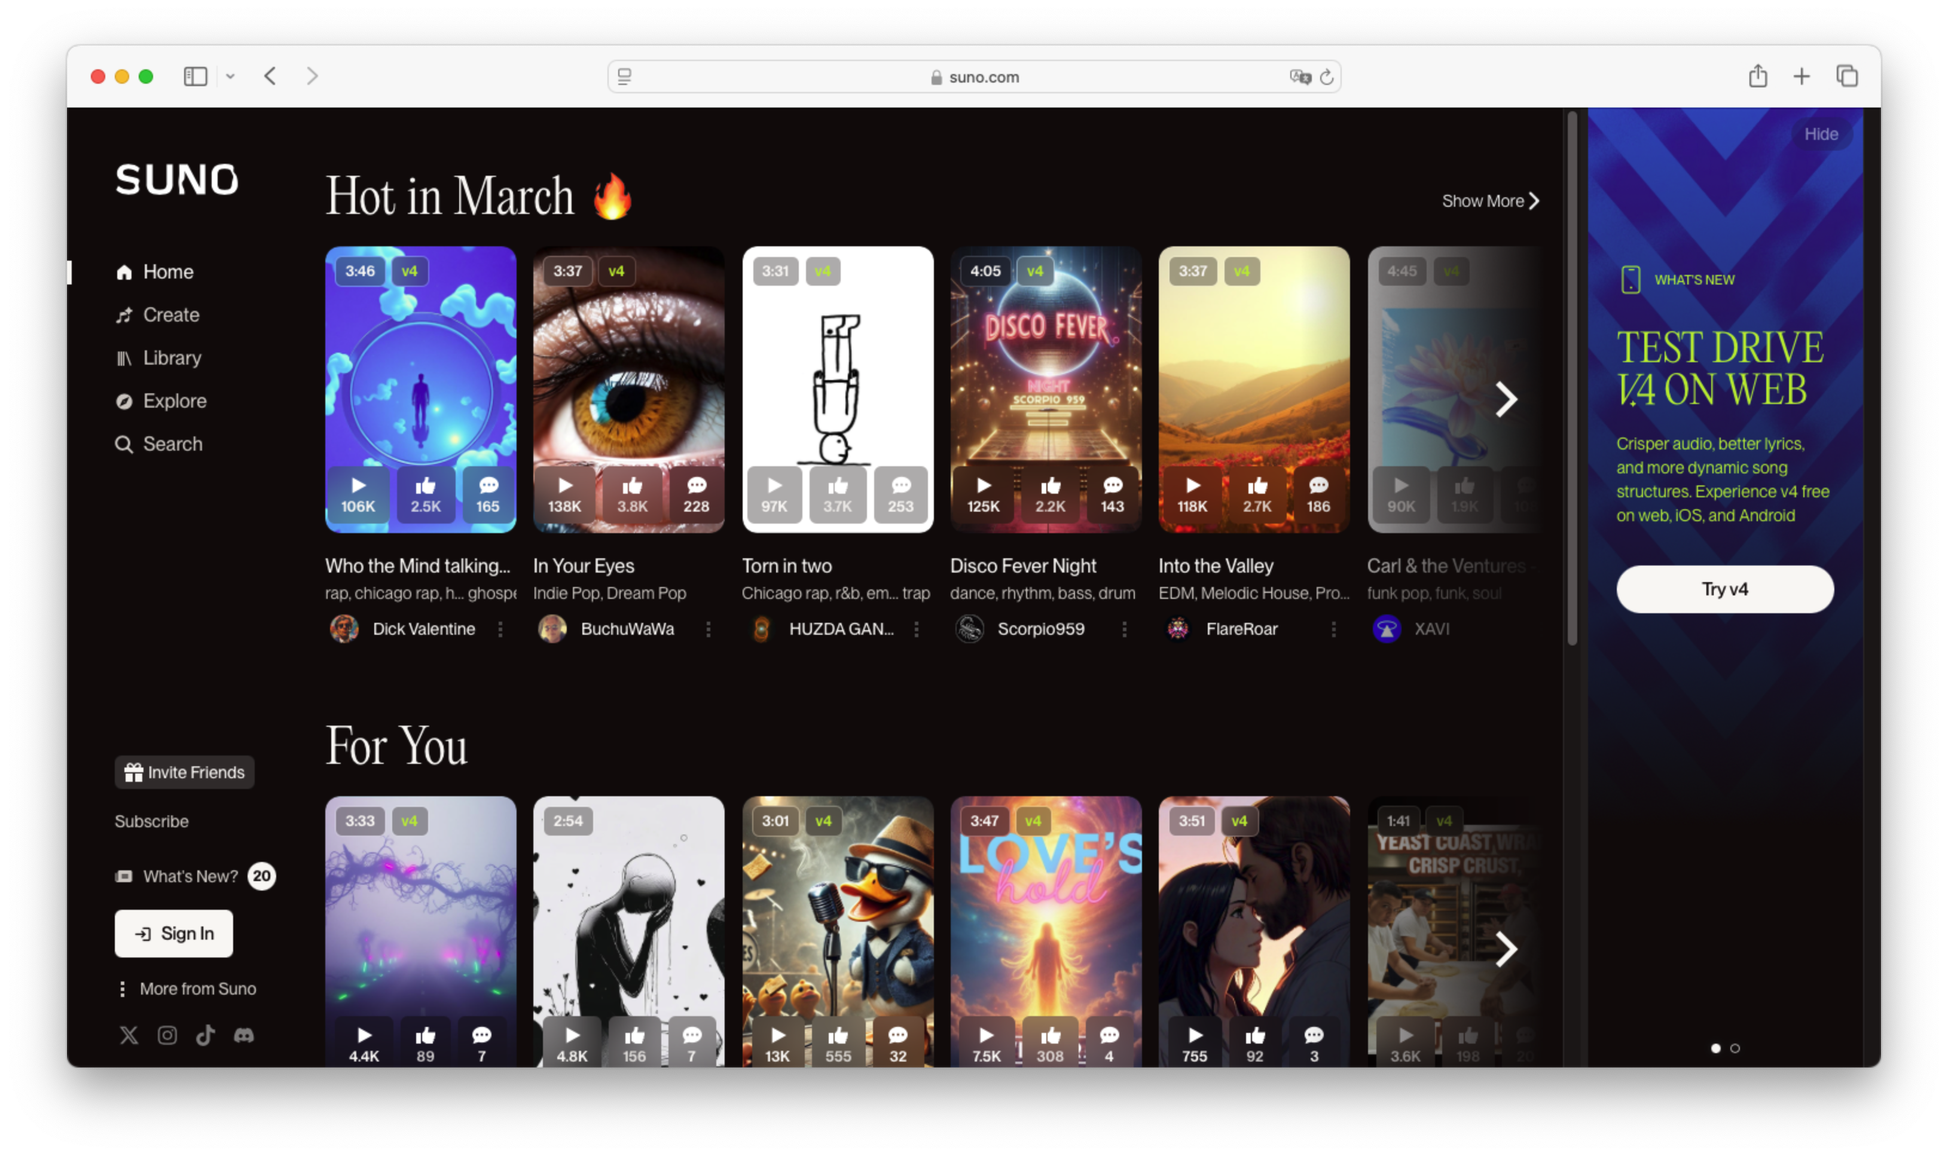Expand More from Suno menu
This screenshot has height=1156, width=1948.
tap(187, 989)
